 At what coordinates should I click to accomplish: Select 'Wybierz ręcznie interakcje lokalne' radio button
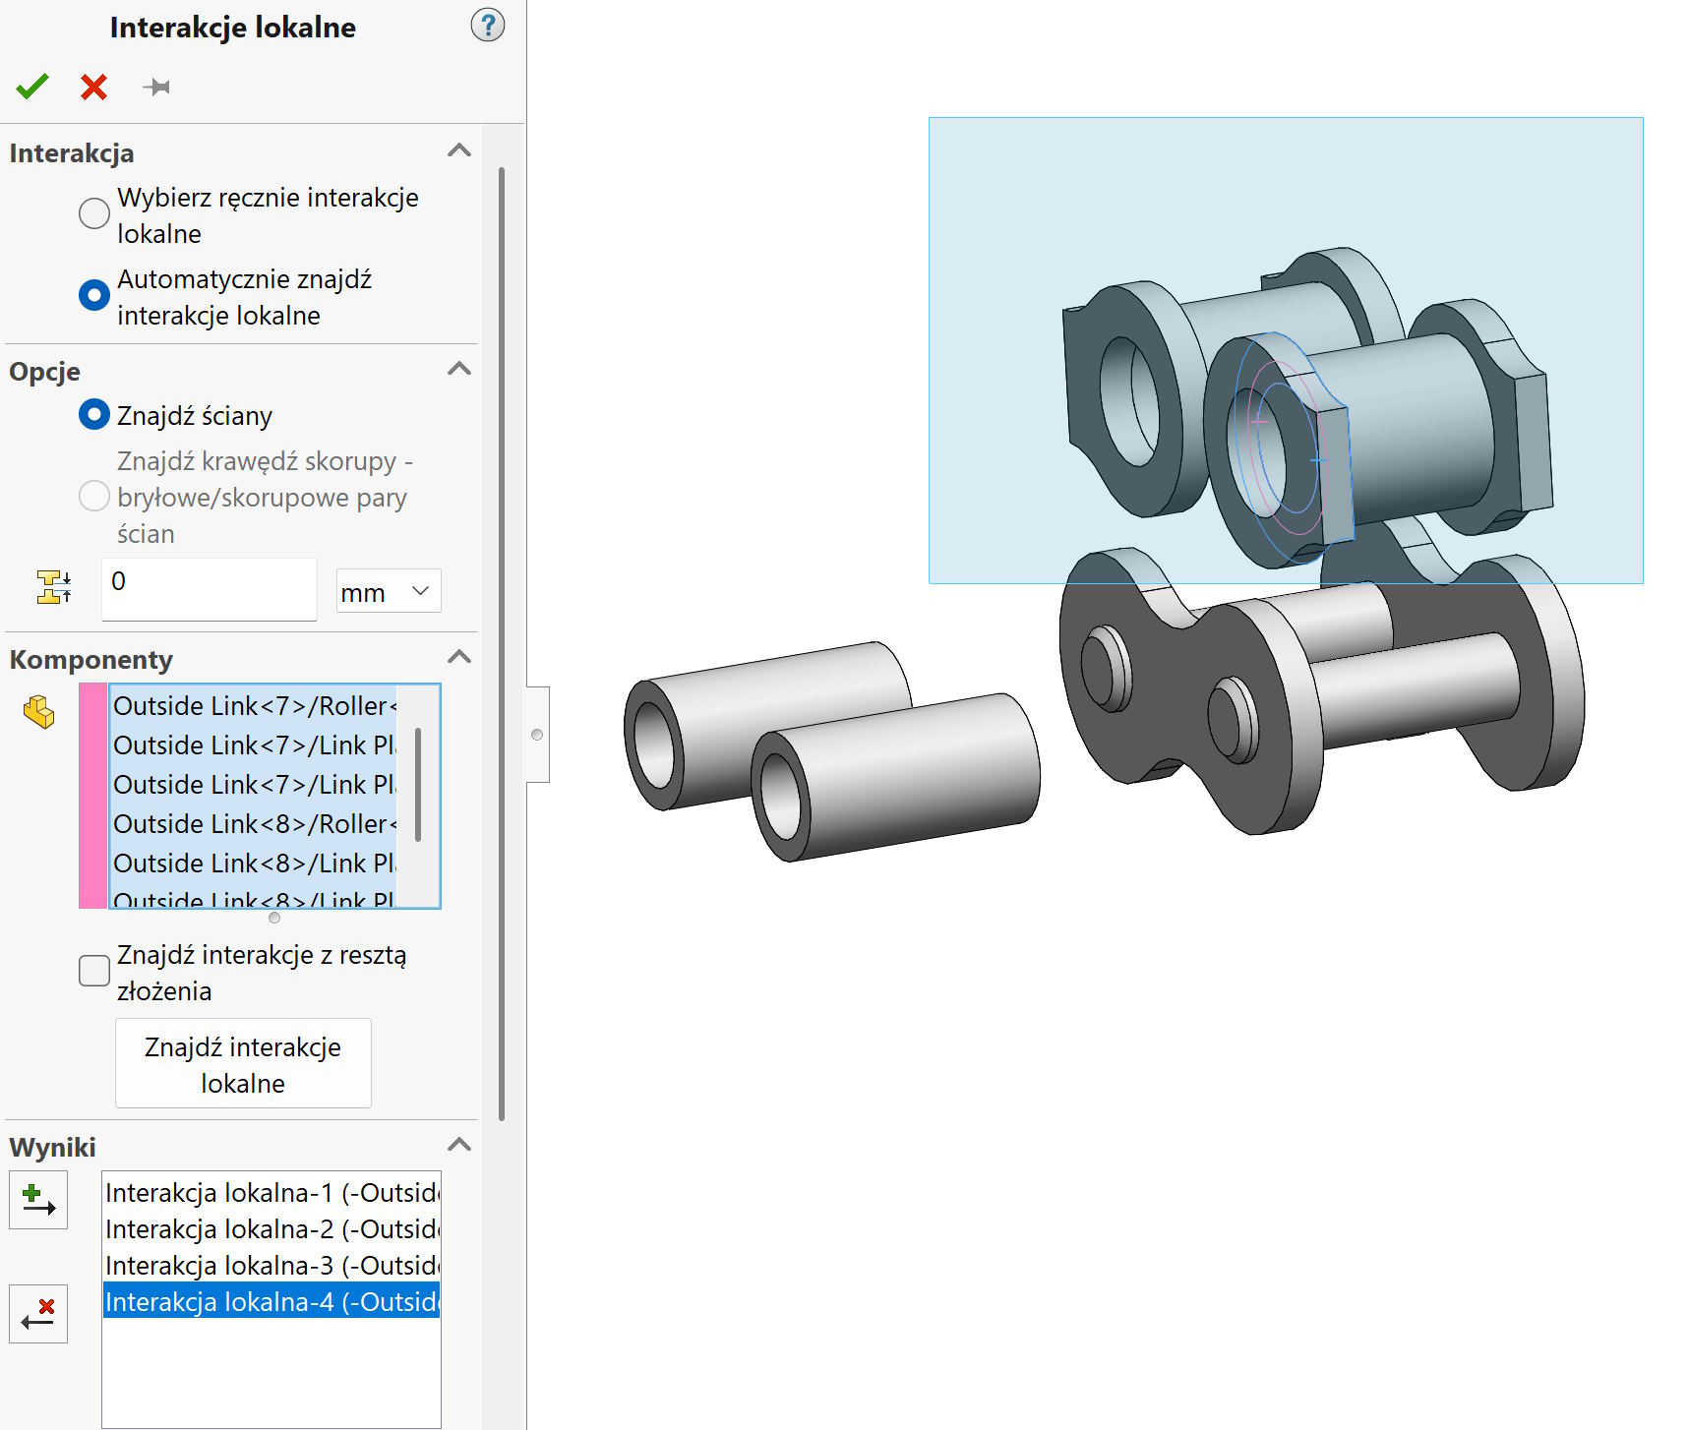click(94, 213)
